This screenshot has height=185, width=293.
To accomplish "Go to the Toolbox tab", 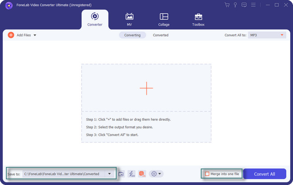I will pyautogui.click(x=198, y=20).
